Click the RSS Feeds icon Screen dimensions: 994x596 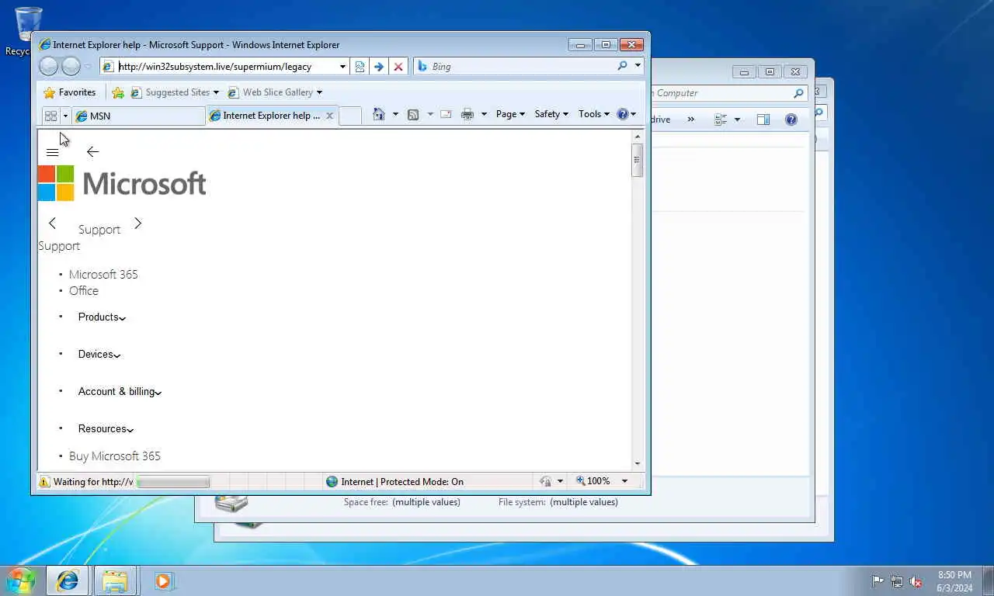pyautogui.click(x=413, y=114)
